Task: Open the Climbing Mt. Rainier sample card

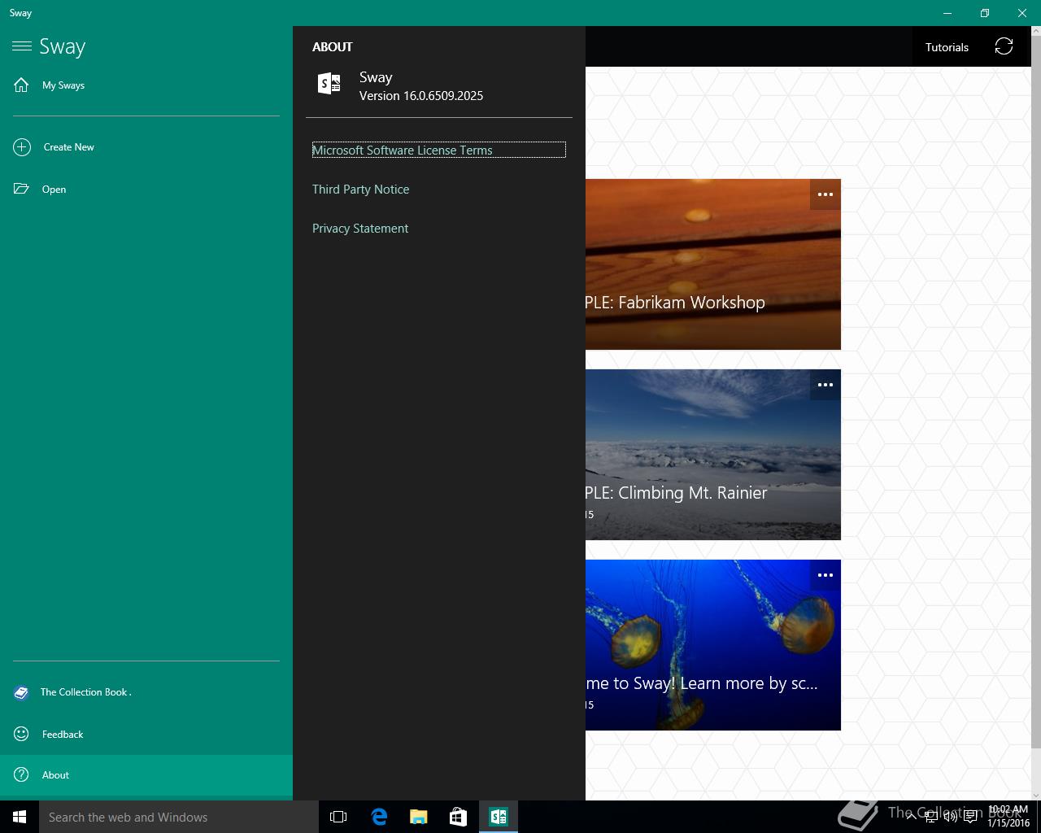Action: click(x=712, y=455)
